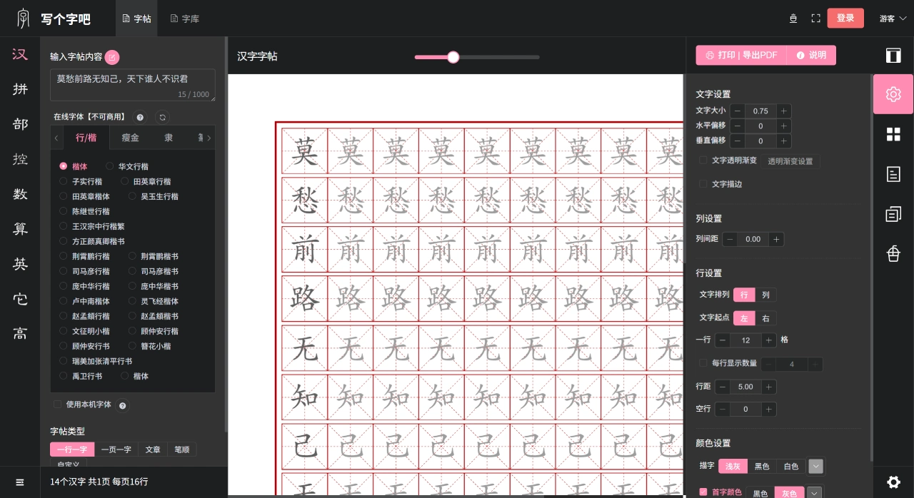Open the 描字 color dropdown arrow
The height and width of the screenshot is (498, 914).
click(815, 466)
